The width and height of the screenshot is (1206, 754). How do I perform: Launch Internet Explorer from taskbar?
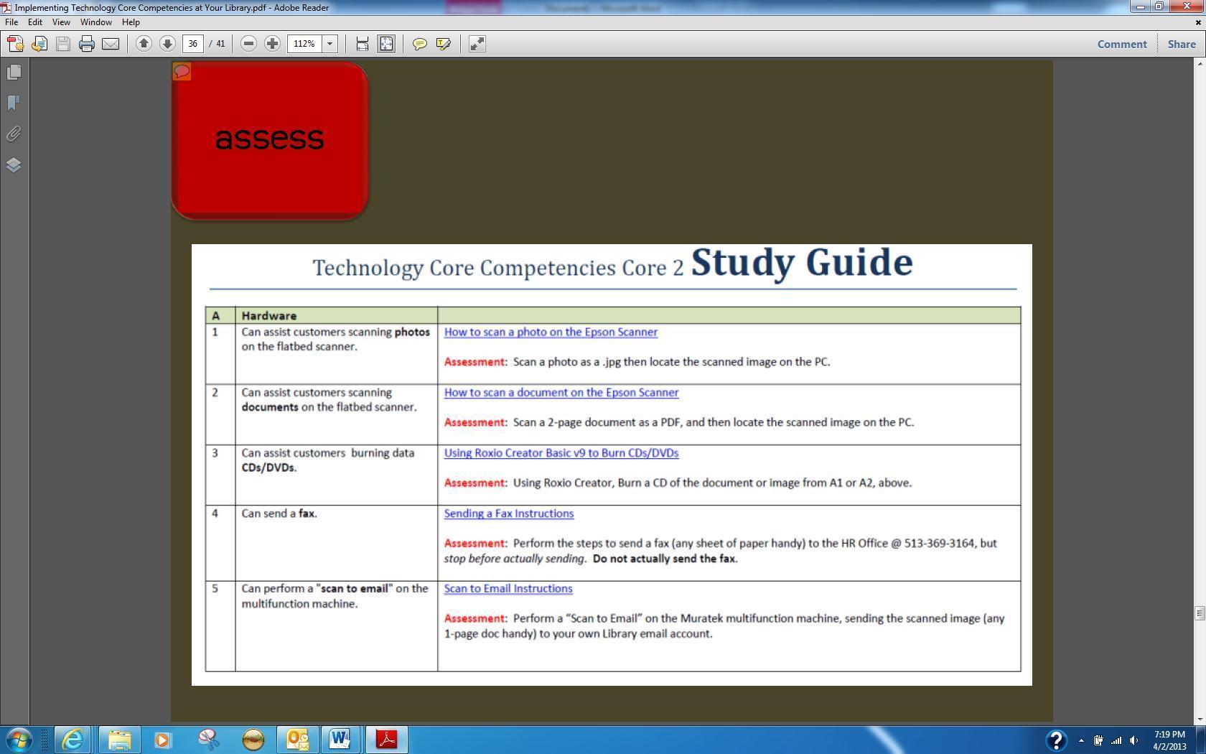tap(73, 740)
